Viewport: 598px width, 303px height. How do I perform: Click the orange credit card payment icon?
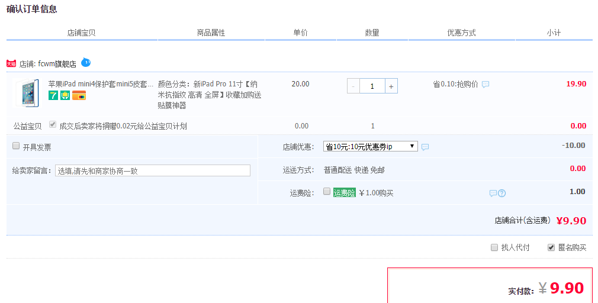point(79,95)
